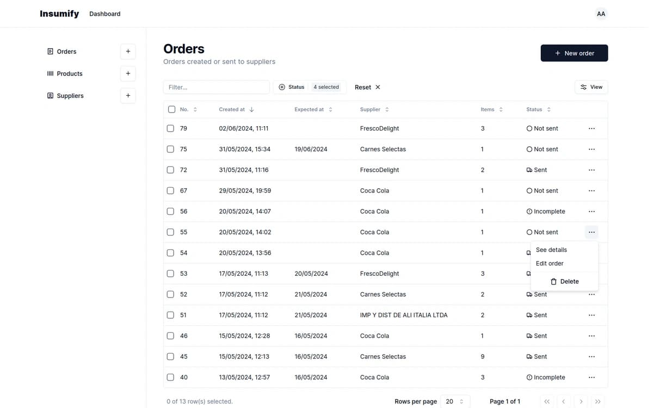Open row actions for order 72
The height and width of the screenshot is (408, 653).
pos(592,170)
